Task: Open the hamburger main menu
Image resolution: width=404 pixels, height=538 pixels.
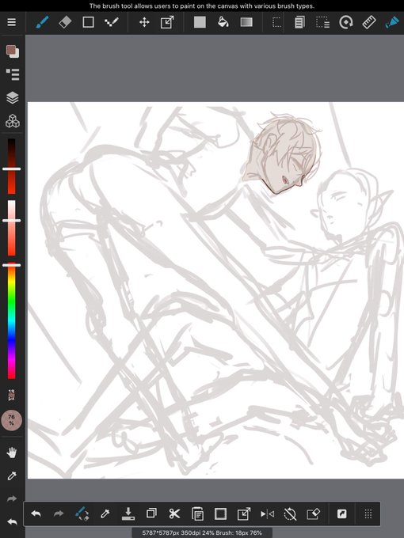Action: click(12, 22)
